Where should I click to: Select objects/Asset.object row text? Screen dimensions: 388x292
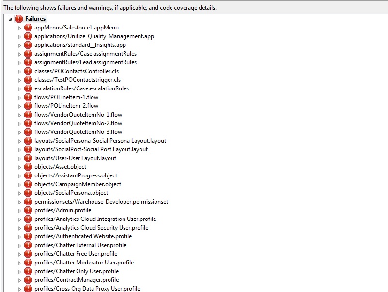pyautogui.click(x=61, y=167)
